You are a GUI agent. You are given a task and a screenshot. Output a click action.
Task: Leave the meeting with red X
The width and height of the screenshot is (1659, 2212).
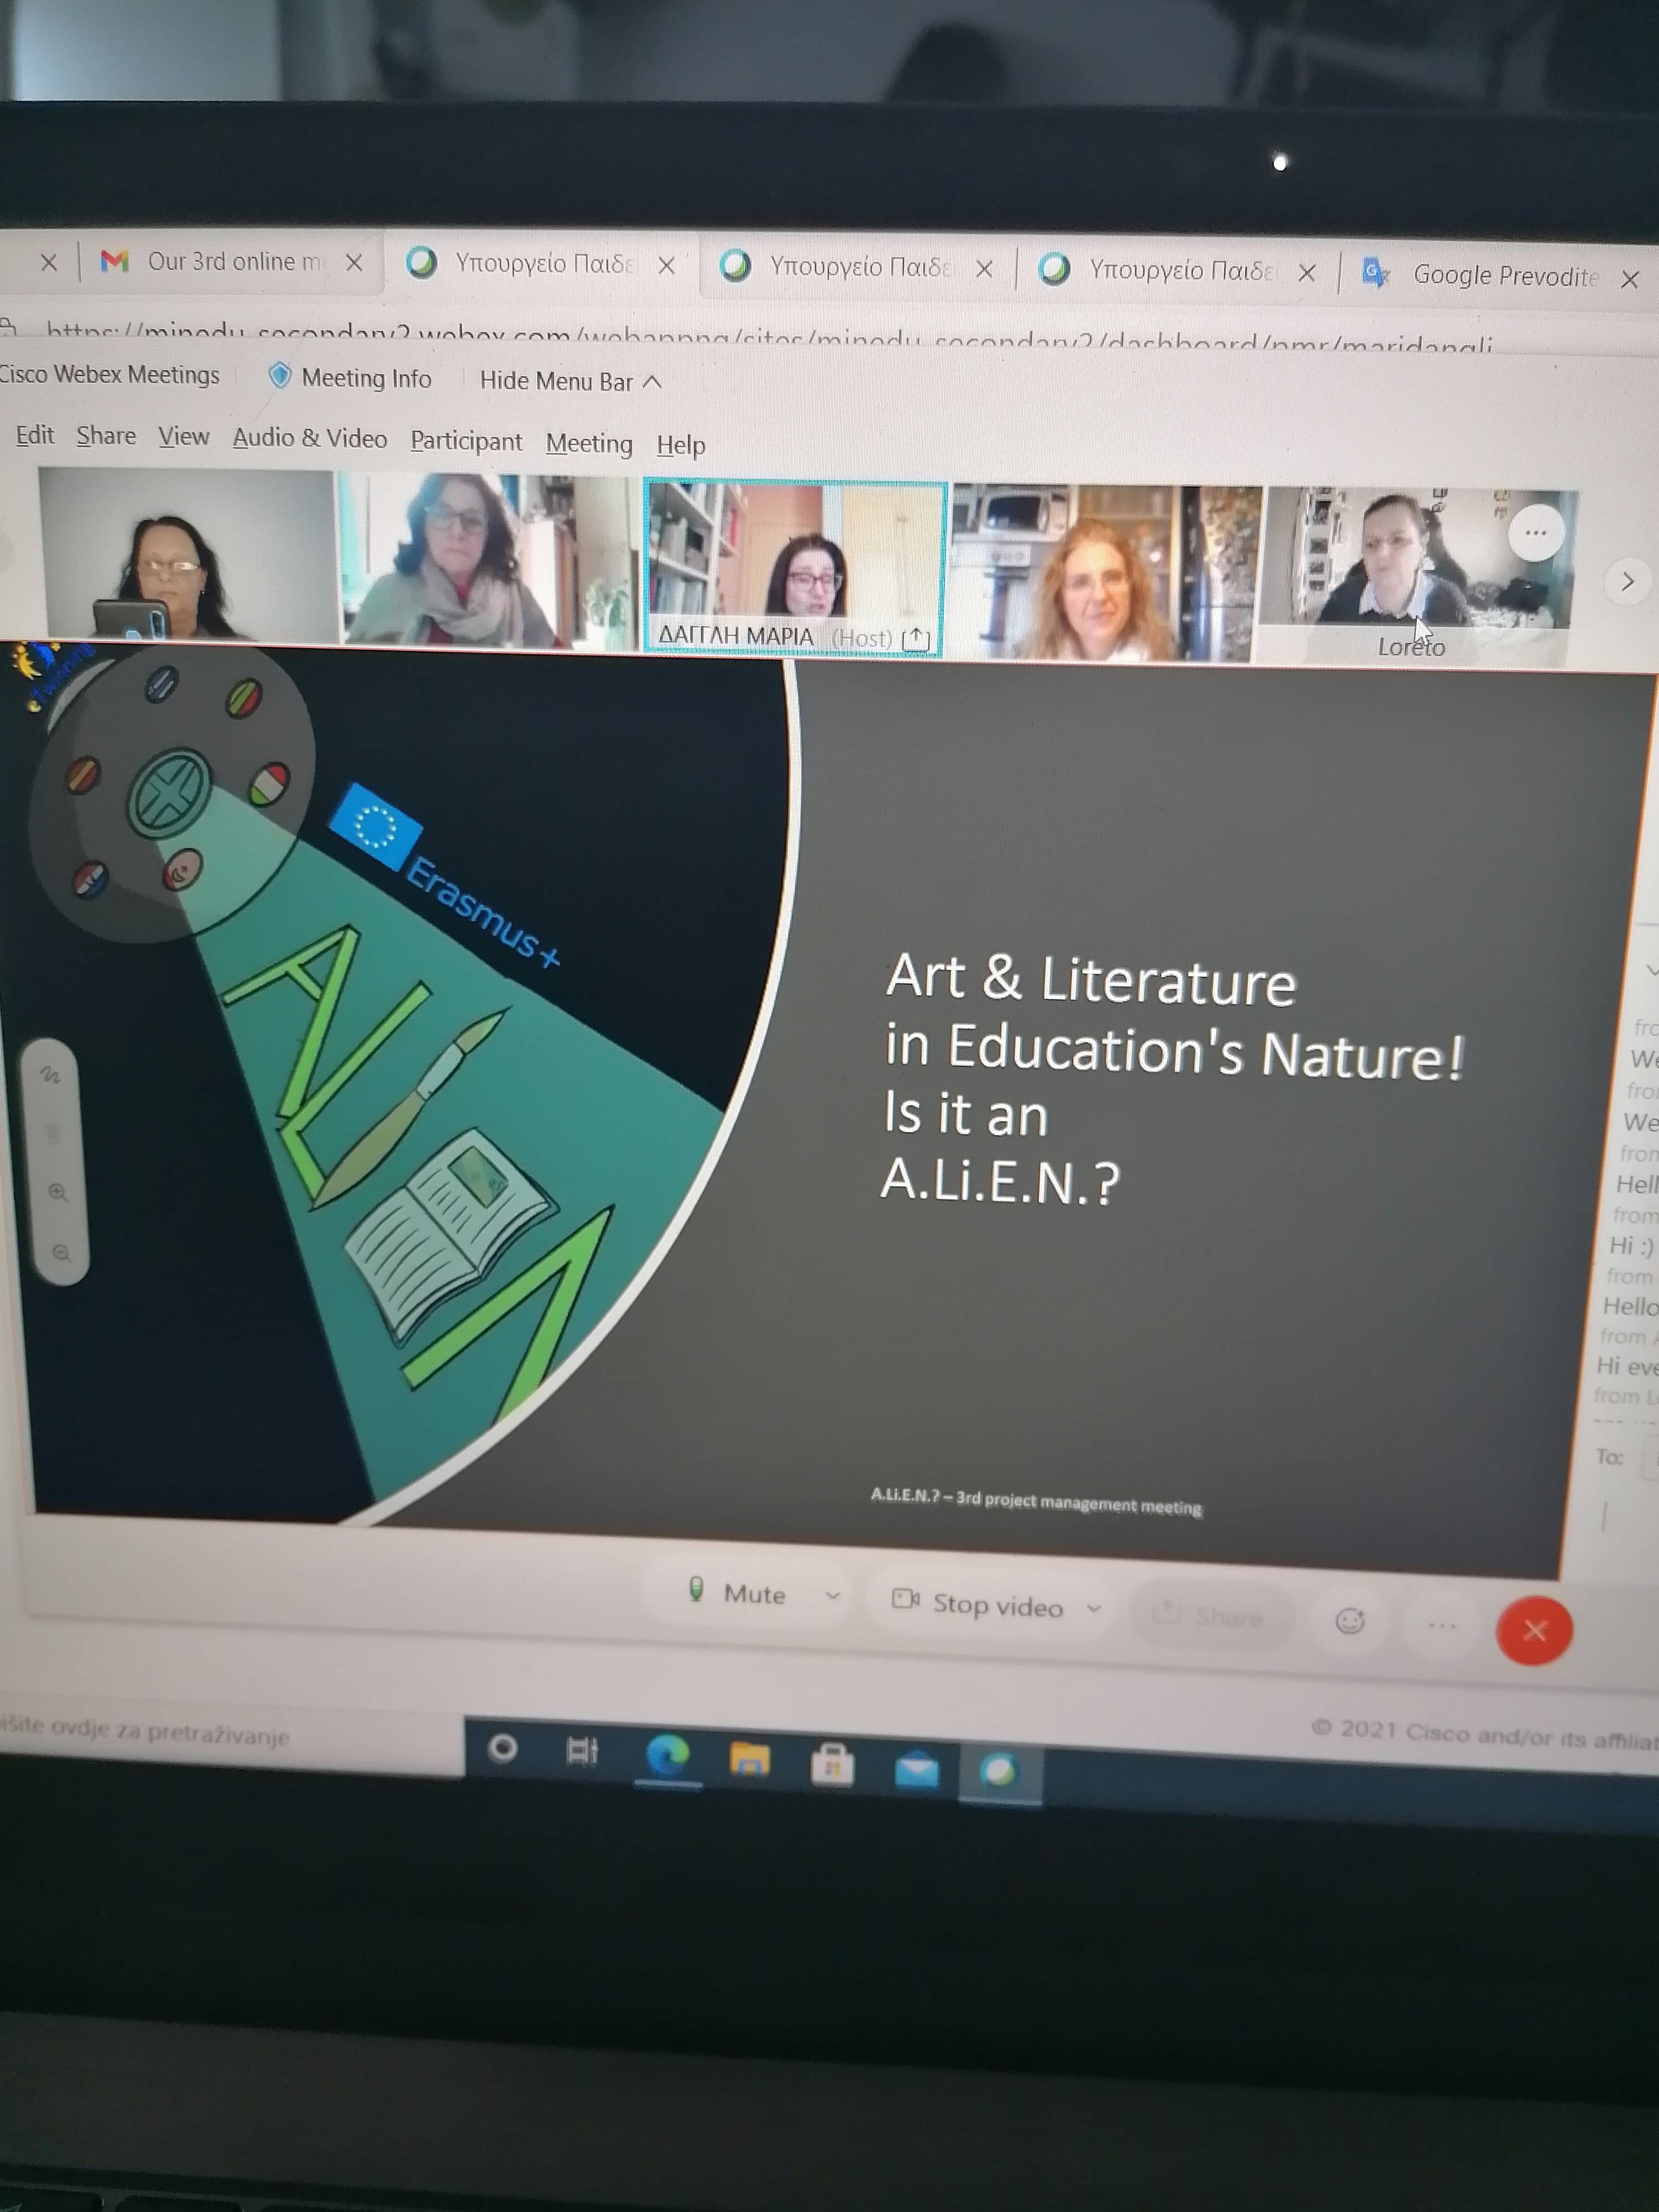pos(1534,1631)
